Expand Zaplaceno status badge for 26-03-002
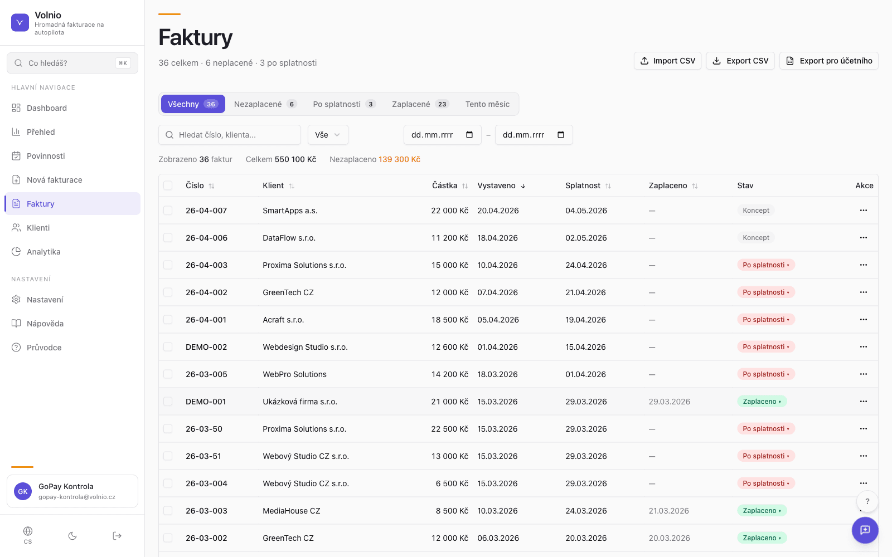The image size is (892, 557). (x=762, y=538)
